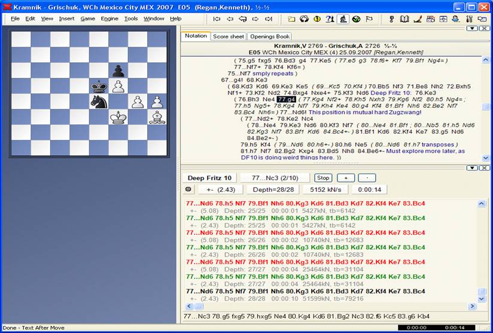This screenshot has width=493, height=333.
Task: Click the black knight on the chessboard
Action: [x=99, y=102]
